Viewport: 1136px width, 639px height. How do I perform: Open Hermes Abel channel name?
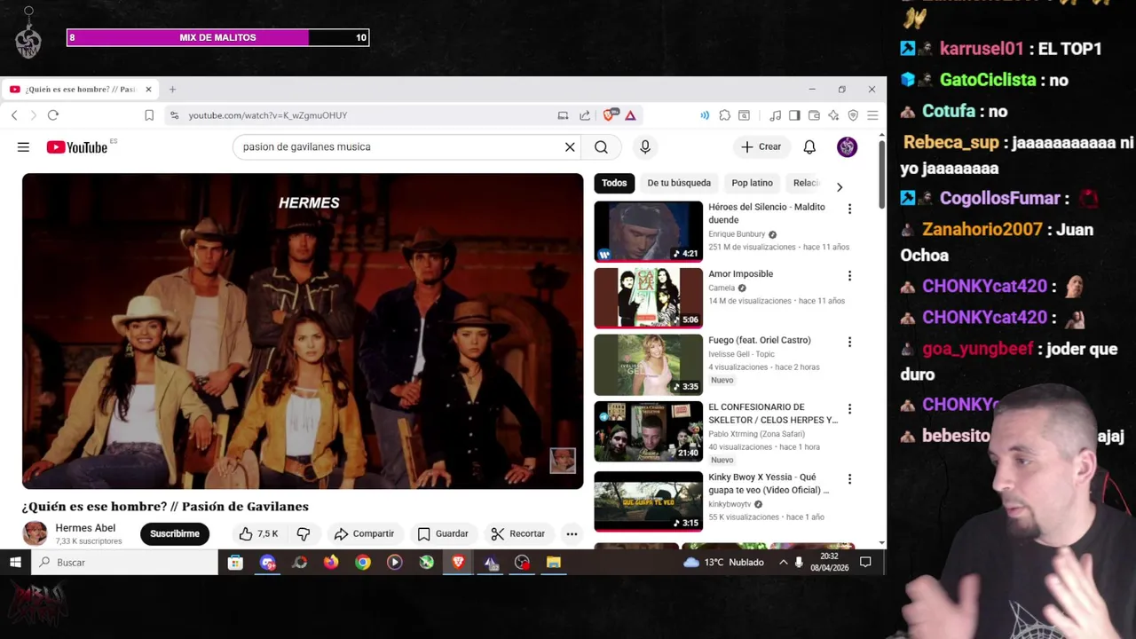[85, 528]
